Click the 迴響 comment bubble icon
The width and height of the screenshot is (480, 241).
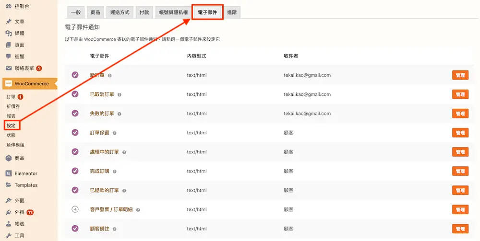pos(9,57)
